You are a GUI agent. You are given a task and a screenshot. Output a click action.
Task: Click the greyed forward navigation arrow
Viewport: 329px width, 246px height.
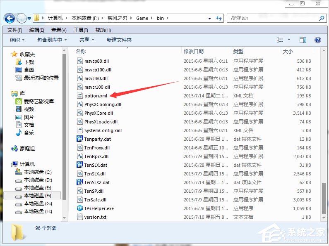(22, 19)
